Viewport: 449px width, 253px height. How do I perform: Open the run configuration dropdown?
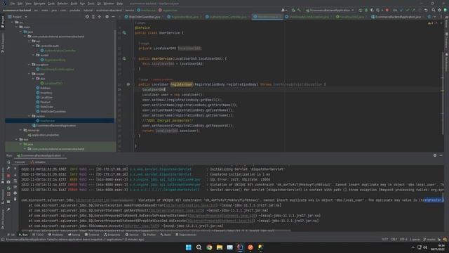330,10
